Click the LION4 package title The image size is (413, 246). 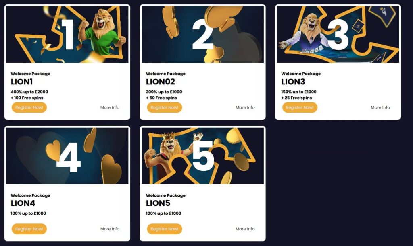[x=23, y=203]
